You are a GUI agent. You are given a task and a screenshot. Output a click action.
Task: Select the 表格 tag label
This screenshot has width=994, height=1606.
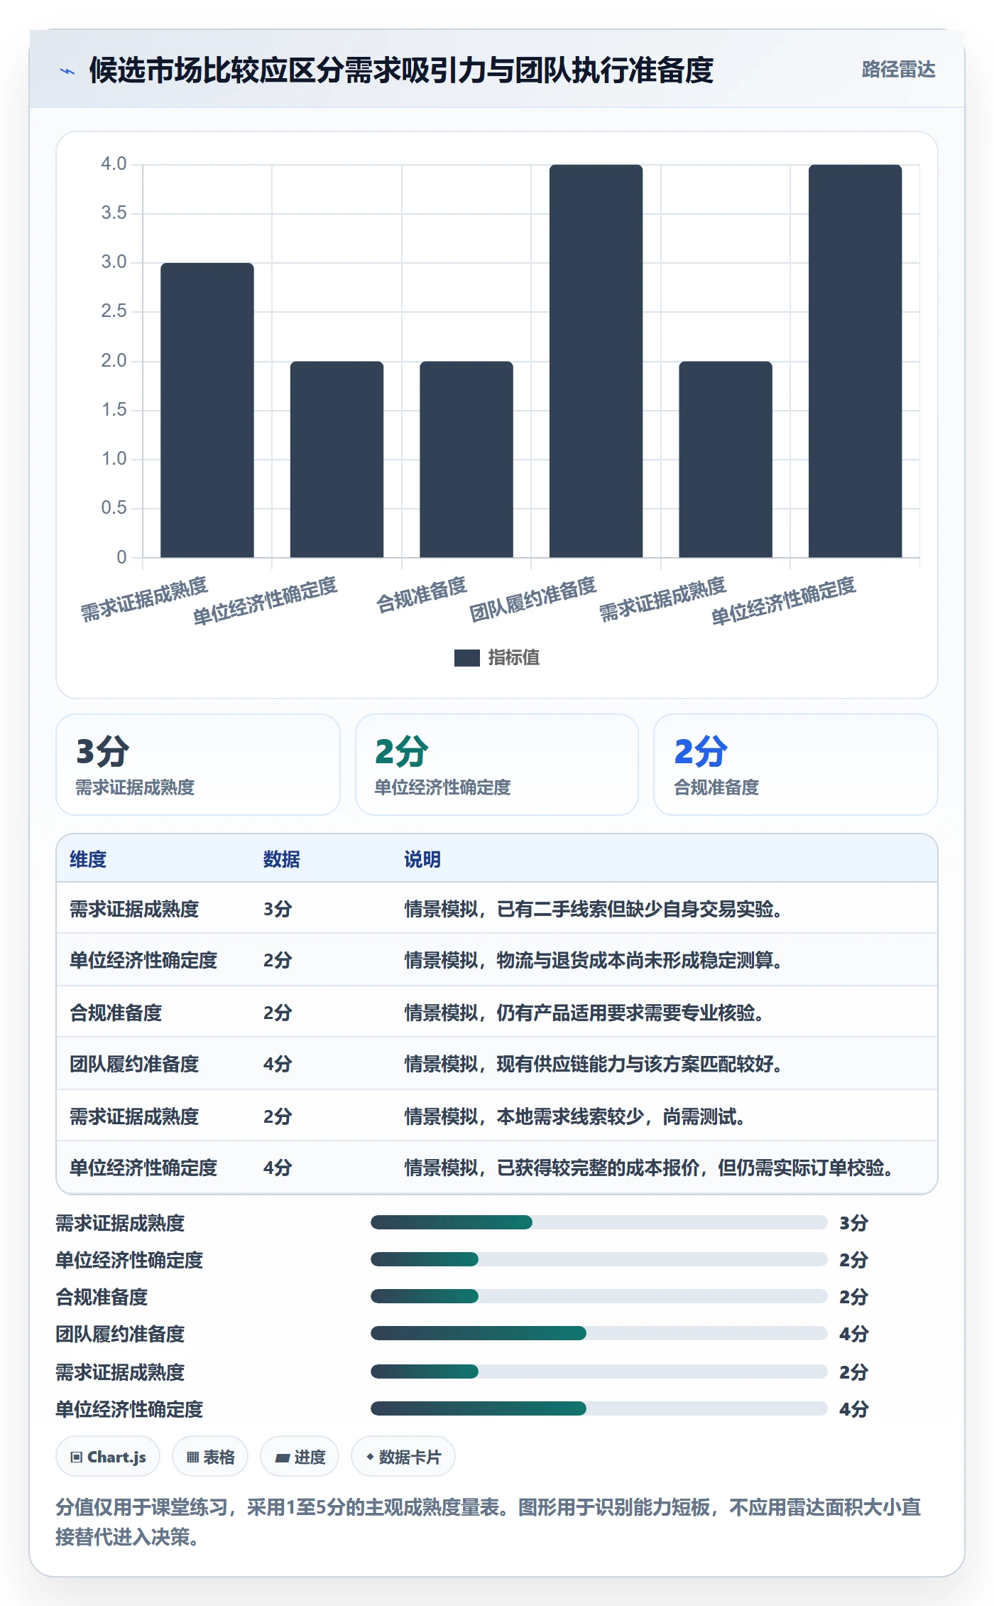click(x=219, y=1457)
